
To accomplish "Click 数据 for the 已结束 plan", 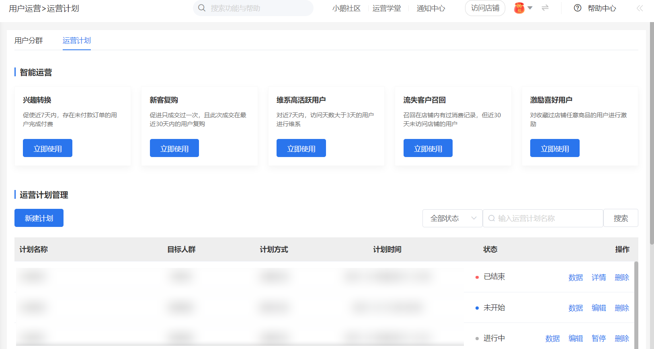I will point(576,278).
